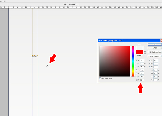Open the Workspace dropdown menu

[x=73, y=4]
